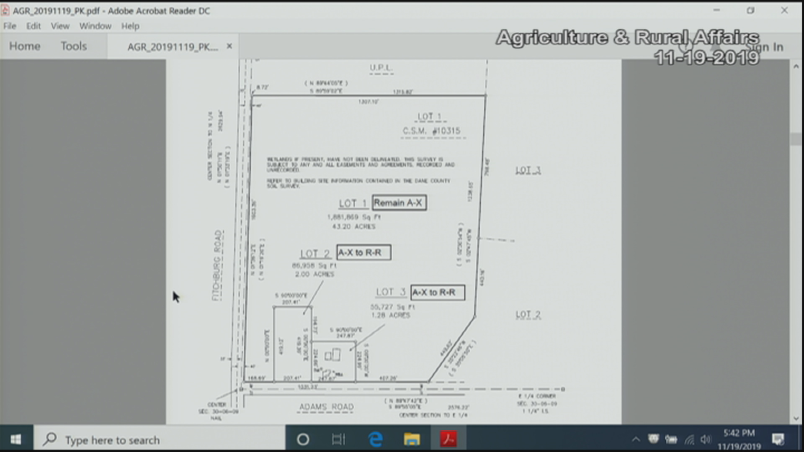Screen dimensions: 804x452
Task: Open the volume speaker icon in tray
Action: coord(705,439)
